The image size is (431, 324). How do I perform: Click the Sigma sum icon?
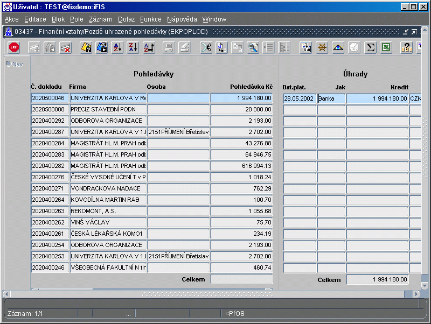click(370, 48)
